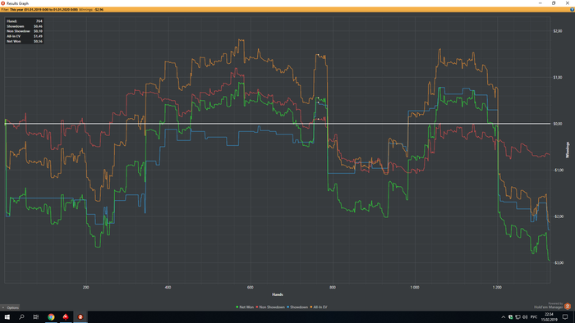
Task: Expand the Options panel
Action: pos(10,307)
